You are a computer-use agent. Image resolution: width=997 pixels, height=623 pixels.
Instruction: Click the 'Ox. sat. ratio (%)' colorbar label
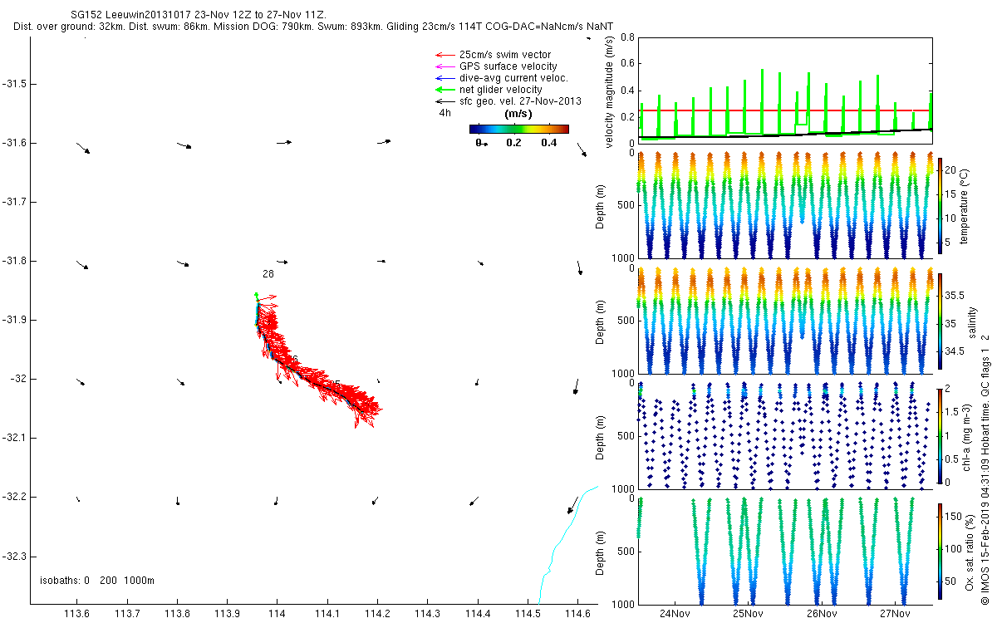click(x=970, y=553)
